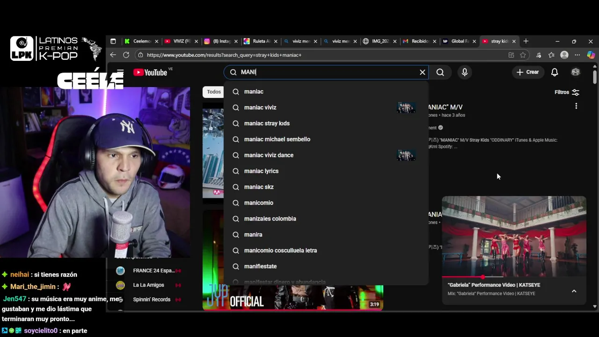Open La La Amigos subscription
Viewport: 599px width, 337px height.
click(x=149, y=285)
